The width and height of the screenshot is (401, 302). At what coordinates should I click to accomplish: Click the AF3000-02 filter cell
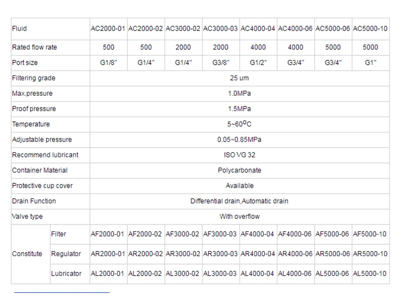coord(183,234)
